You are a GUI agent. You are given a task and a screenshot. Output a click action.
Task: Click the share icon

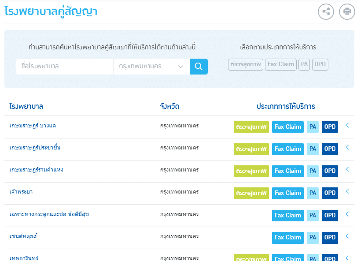point(326,11)
